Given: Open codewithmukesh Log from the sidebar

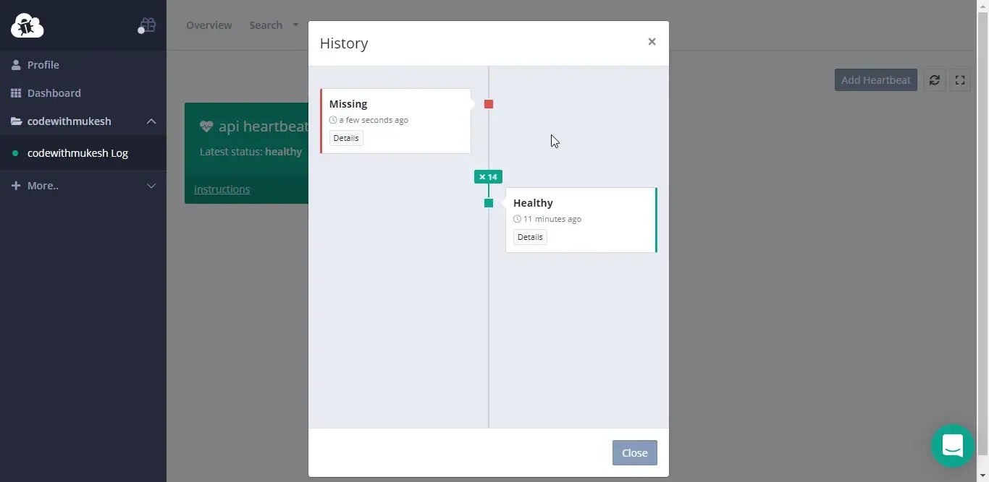Looking at the screenshot, I should click(77, 153).
